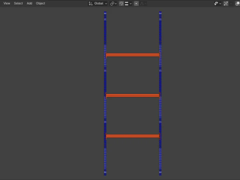Open the pivot point dropdown

(113, 3)
